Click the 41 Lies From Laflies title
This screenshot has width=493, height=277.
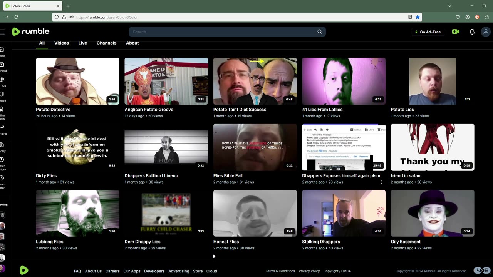322,110
